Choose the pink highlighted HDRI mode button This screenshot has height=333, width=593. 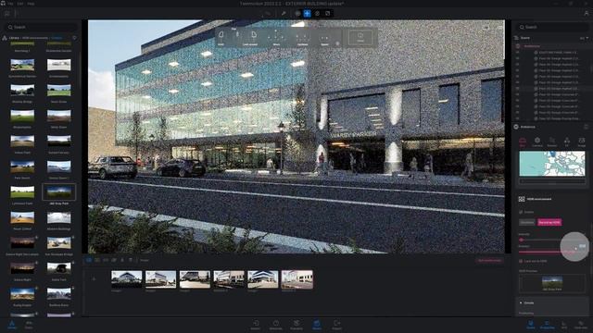tap(549, 222)
